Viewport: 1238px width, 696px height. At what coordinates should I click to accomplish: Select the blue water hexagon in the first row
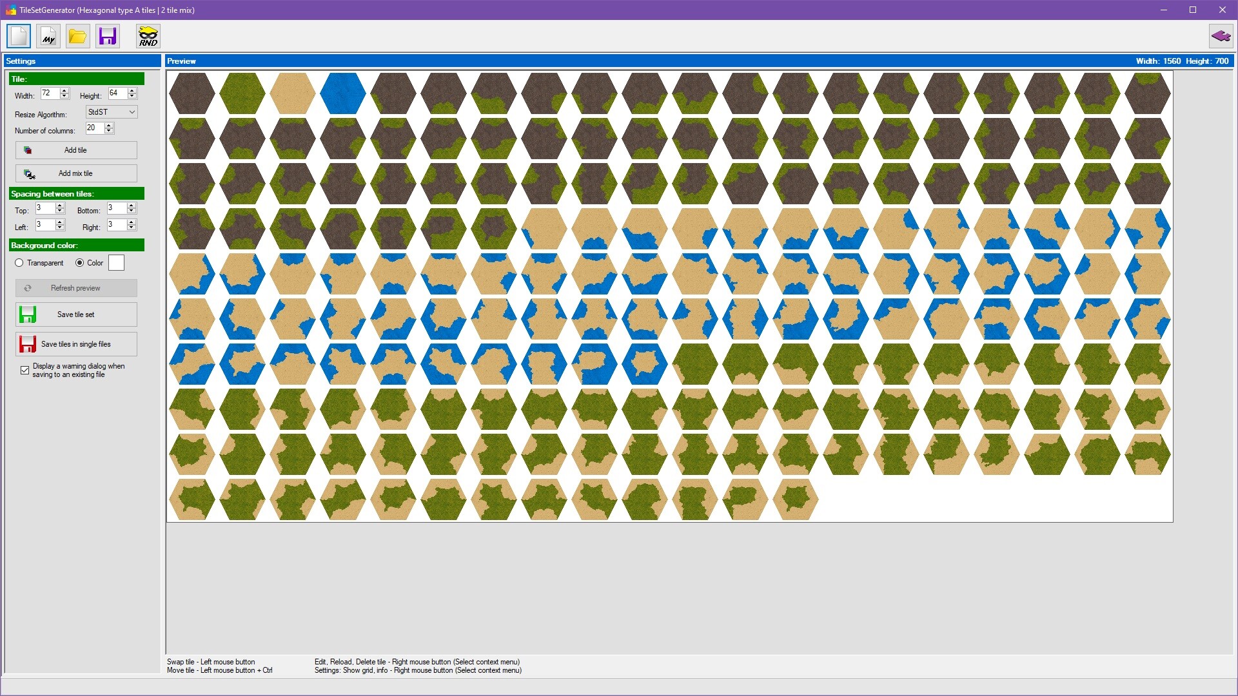(343, 93)
